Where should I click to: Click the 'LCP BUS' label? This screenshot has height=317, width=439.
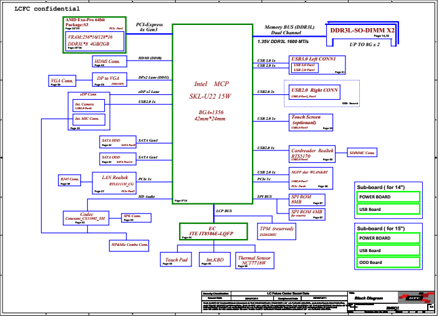[224, 211]
